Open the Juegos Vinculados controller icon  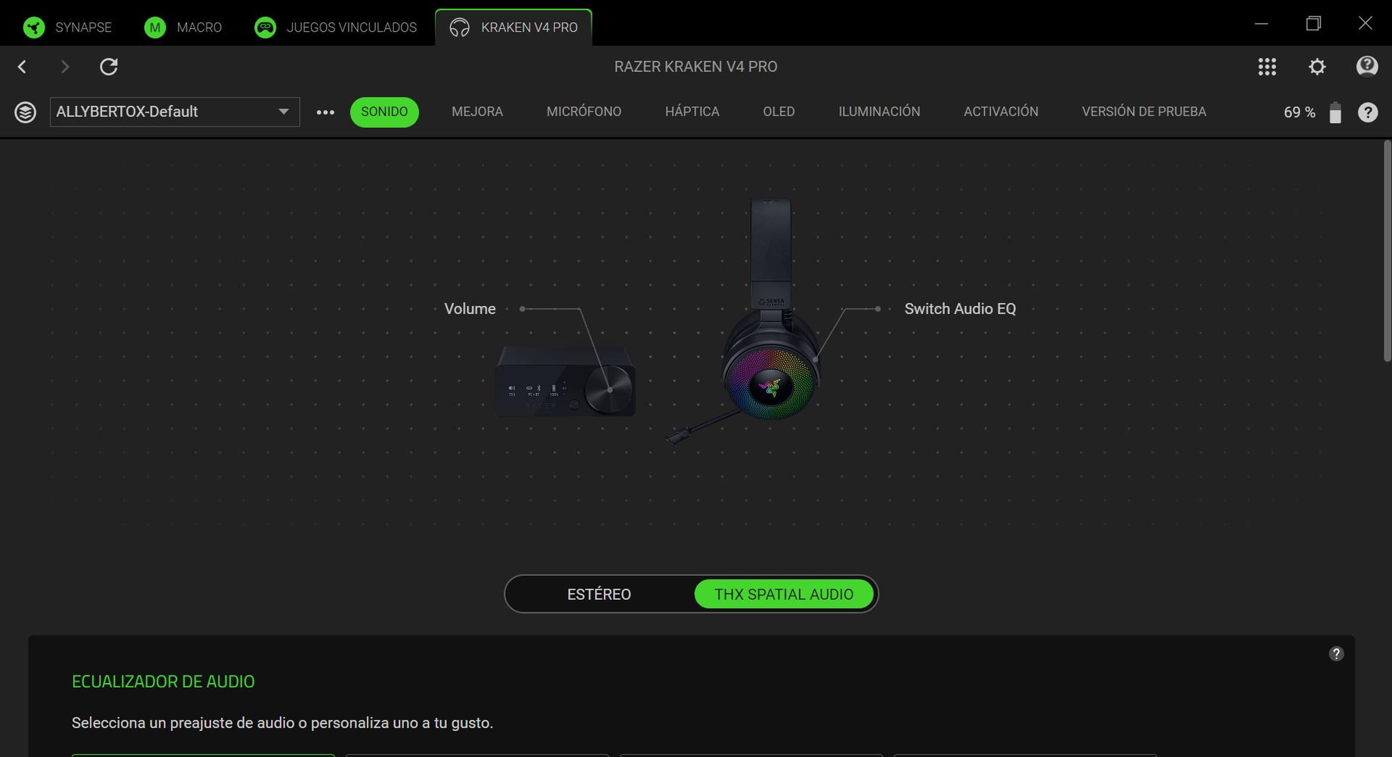(x=265, y=27)
